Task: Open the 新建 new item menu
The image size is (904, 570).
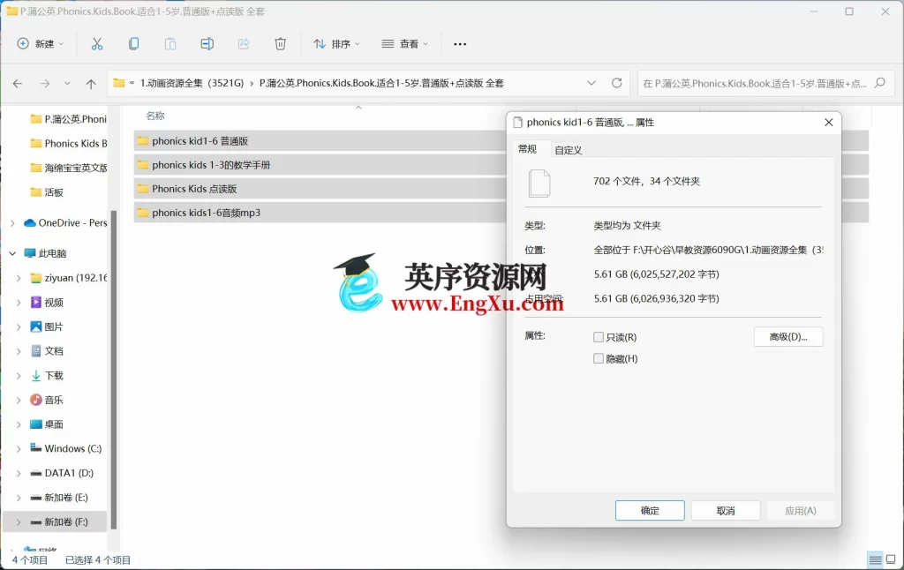Action: pyautogui.click(x=41, y=44)
